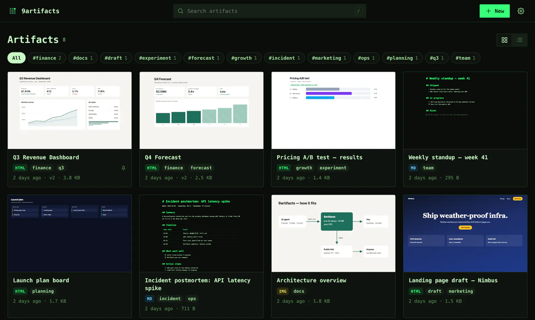Filter by #draft tag
This screenshot has width=535, height=320.
tap(116, 58)
